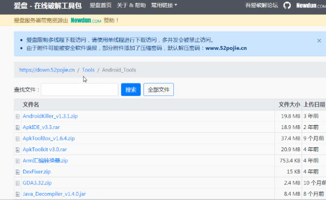The width and height of the screenshot is (326, 200).
Task: Click file icon beside DexFixer.zip
Action: tap(18, 172)
